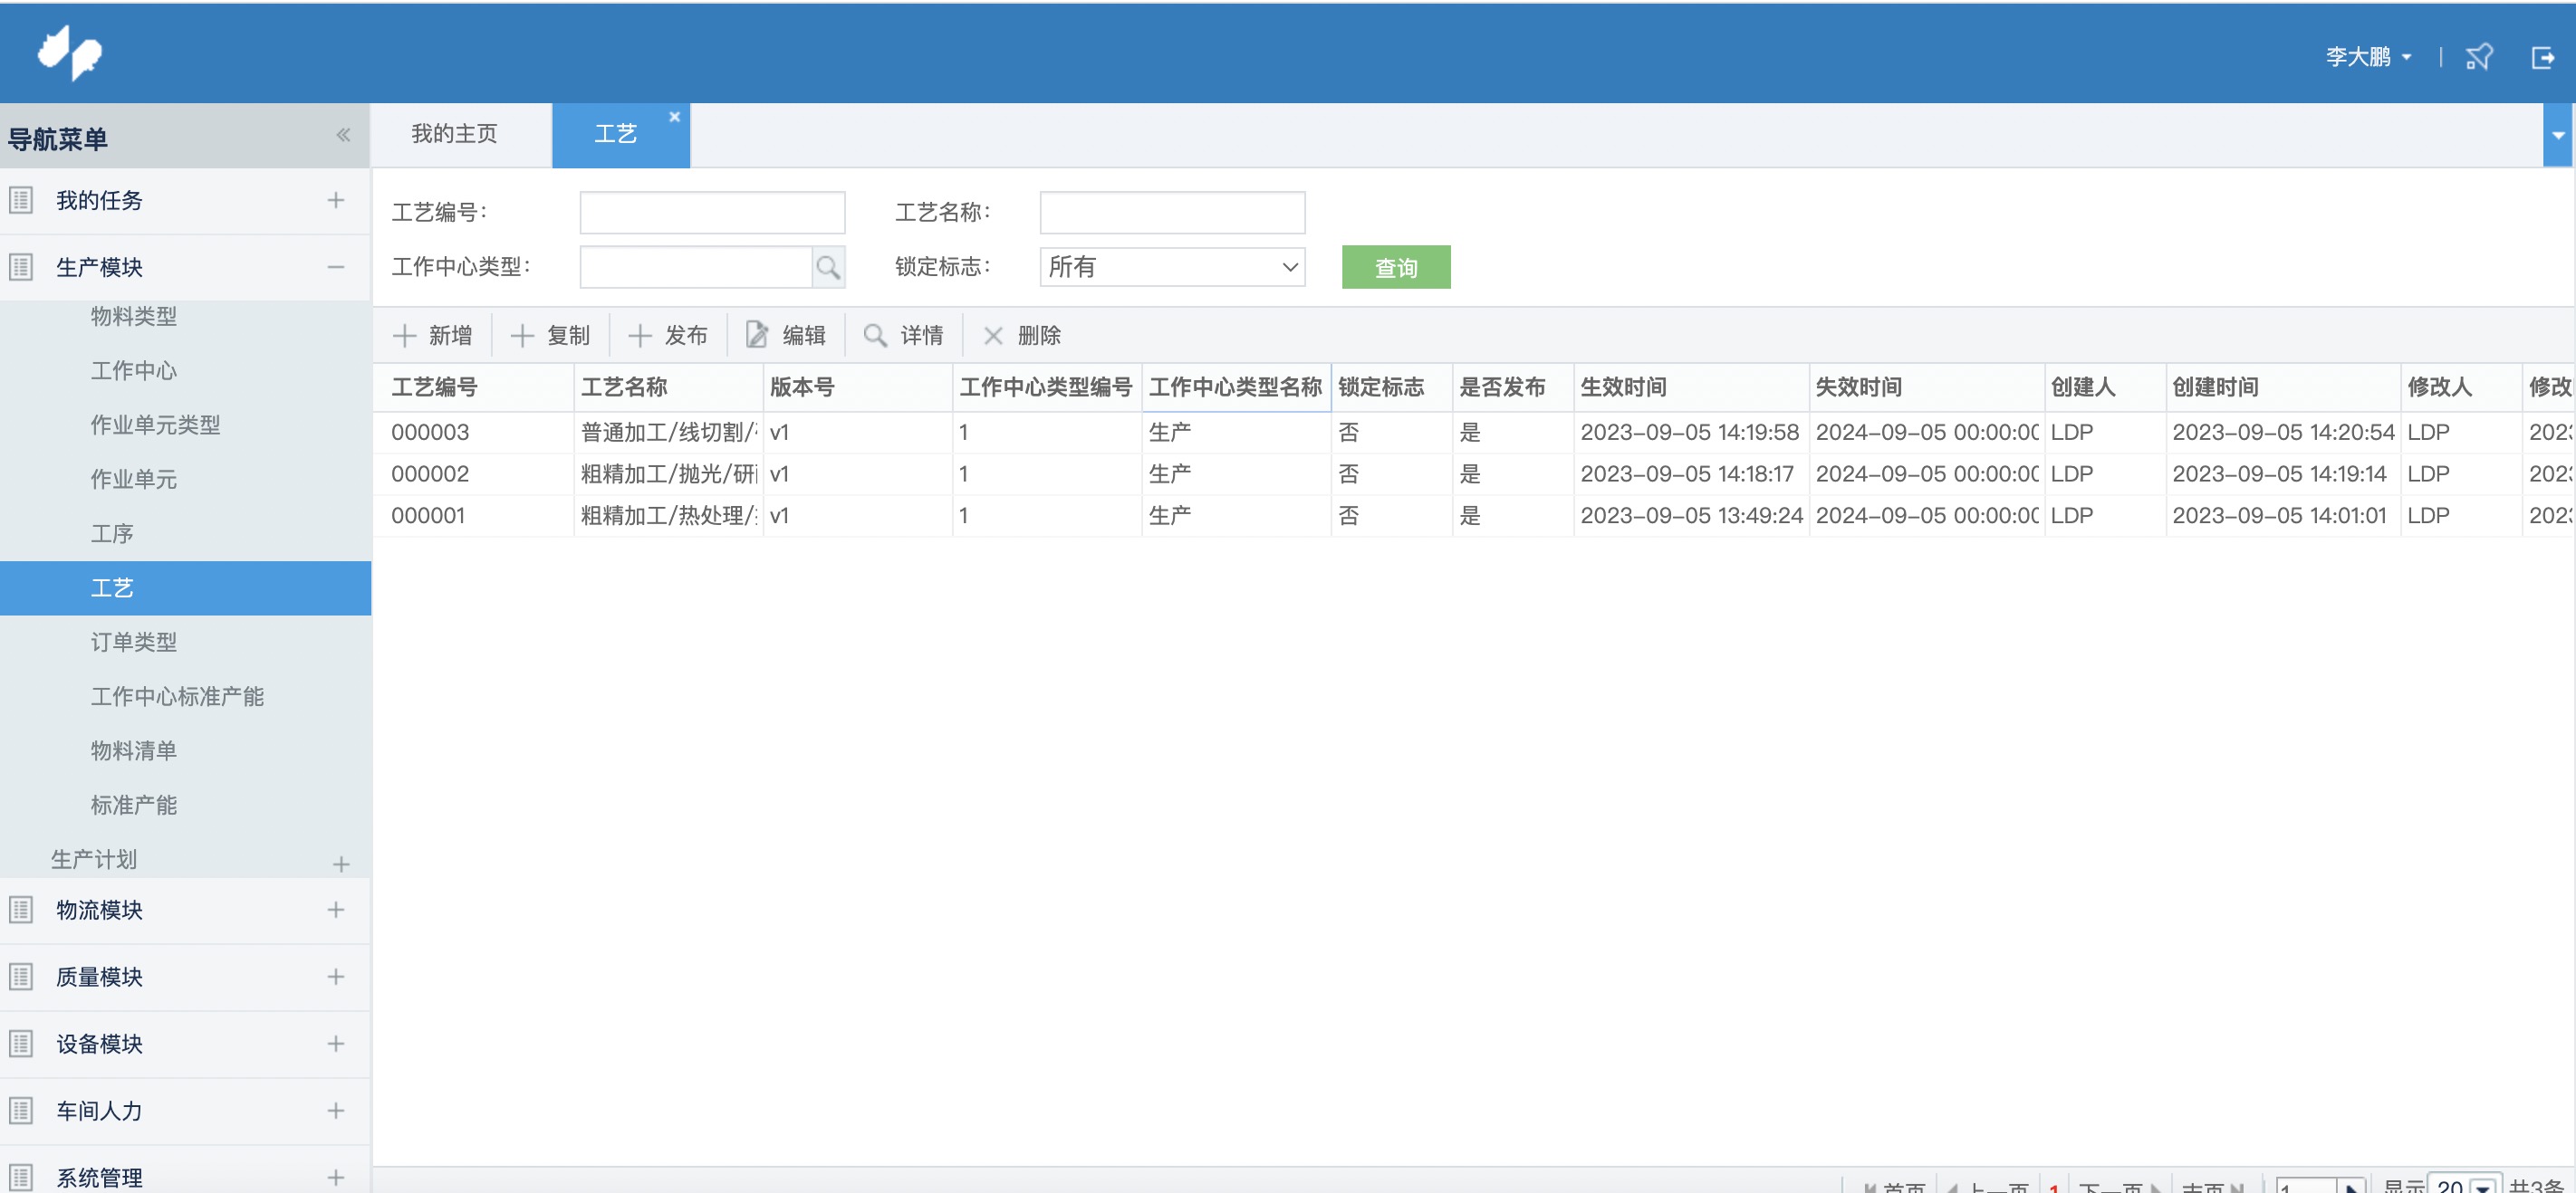This screenshot has height=1193, width=2576.
Task: Click the 详情 toolbar button
Action: point(904,336)
